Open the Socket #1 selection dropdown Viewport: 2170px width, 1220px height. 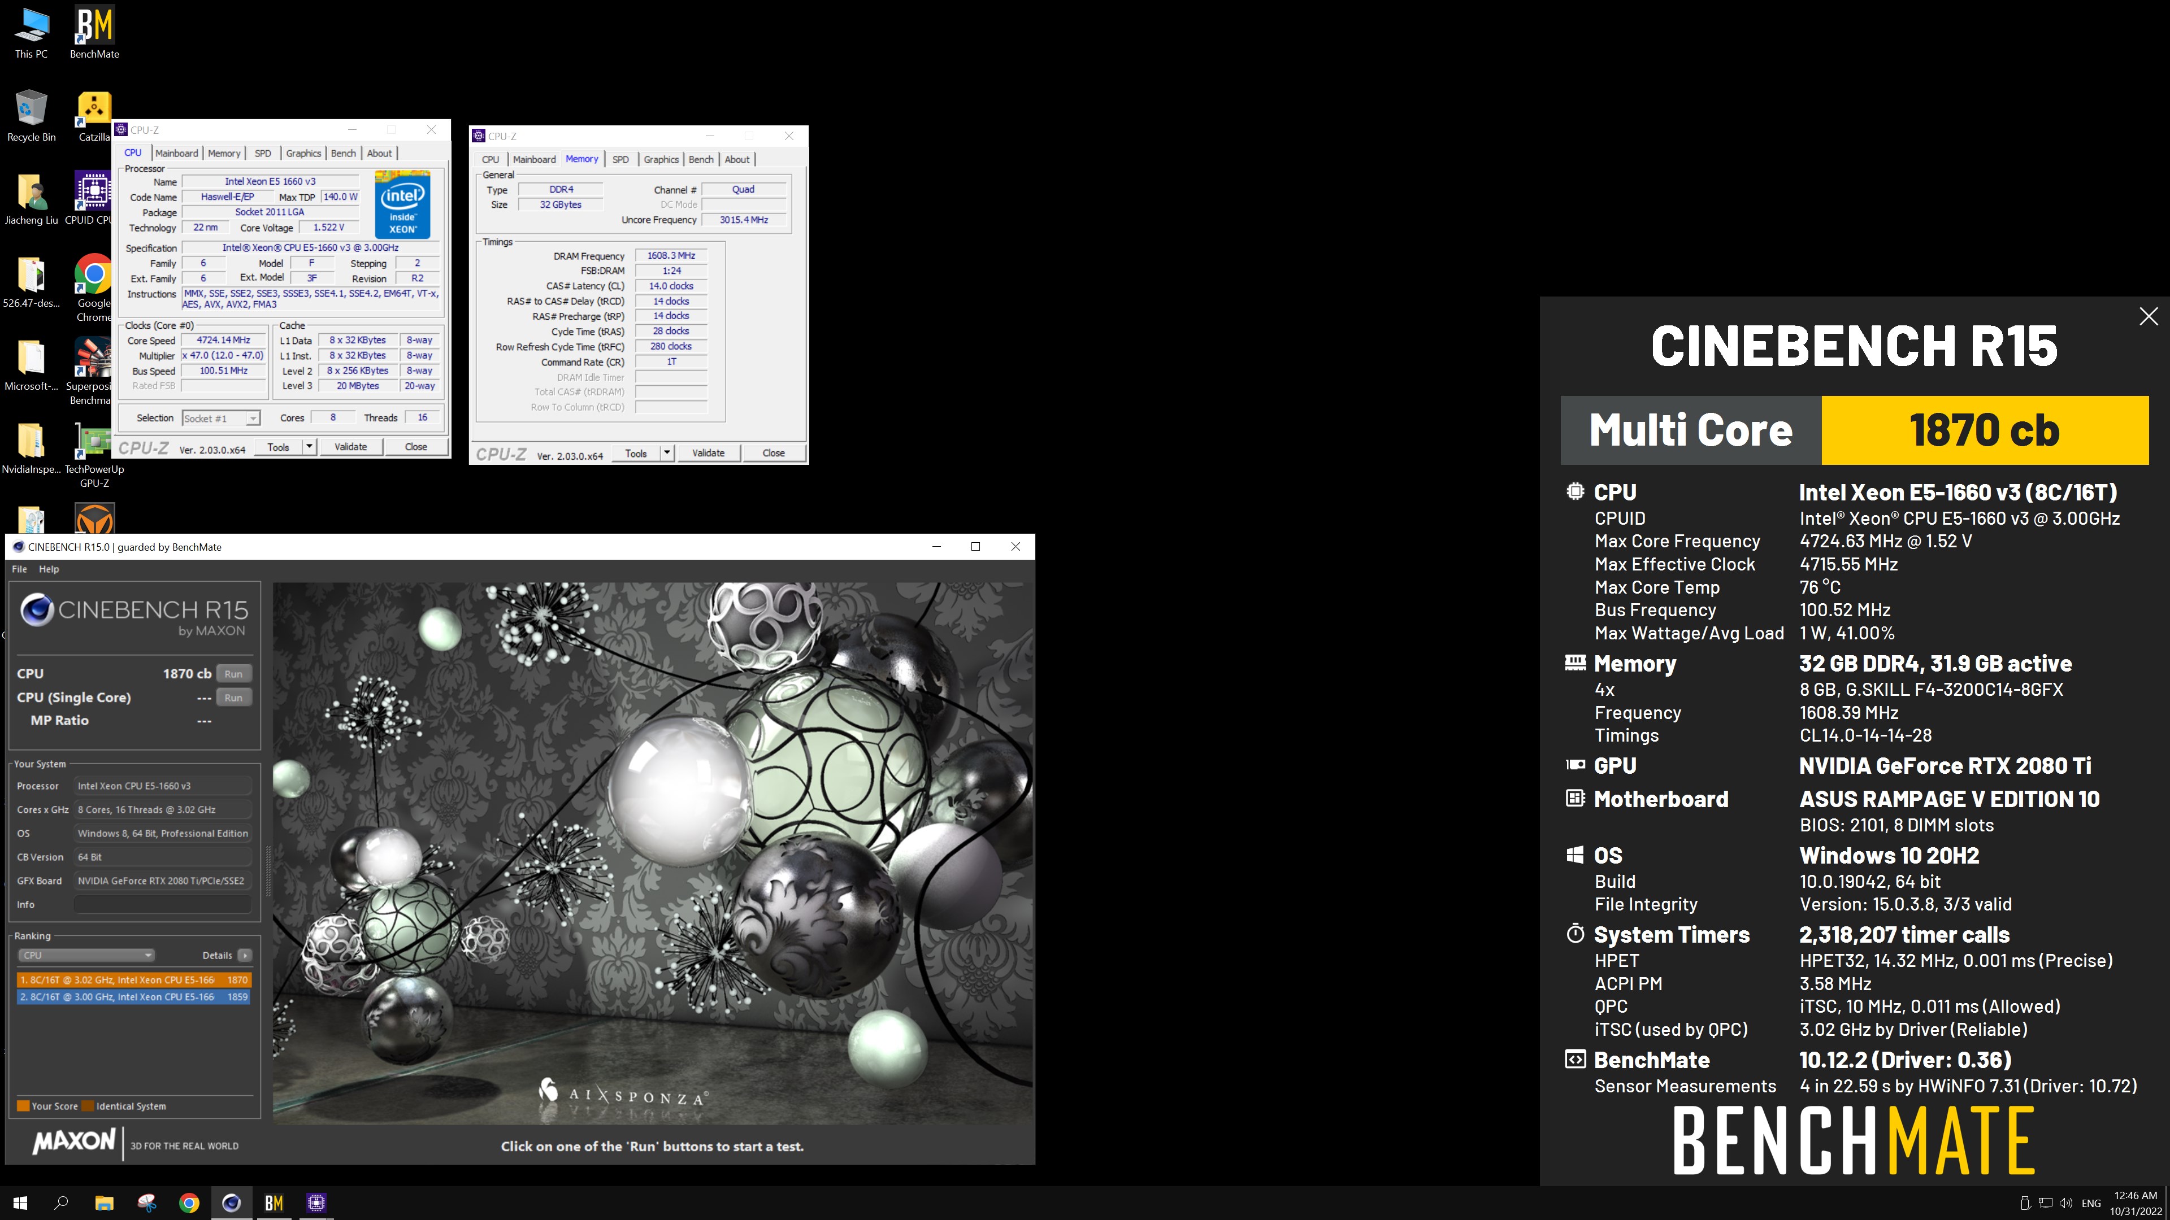pos(222,419)
